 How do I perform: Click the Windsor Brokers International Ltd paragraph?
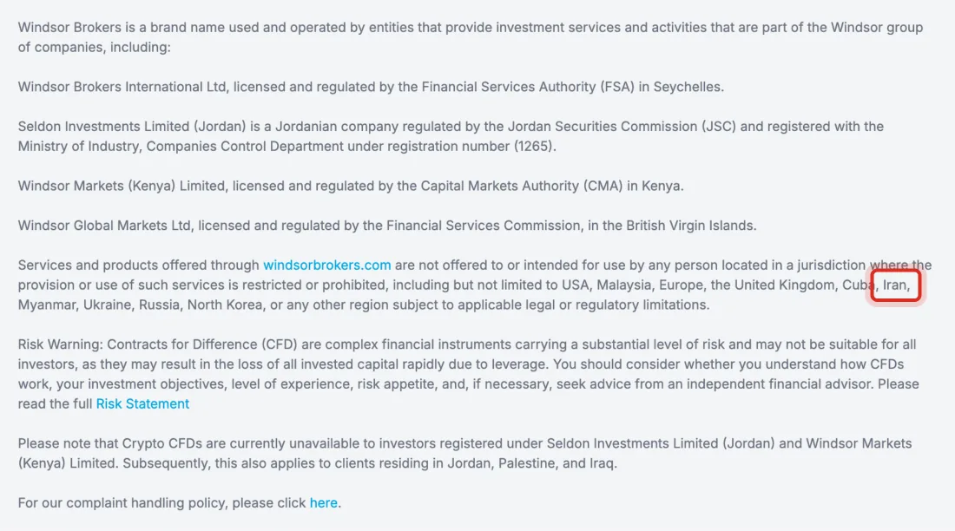(x=371, y=87)
